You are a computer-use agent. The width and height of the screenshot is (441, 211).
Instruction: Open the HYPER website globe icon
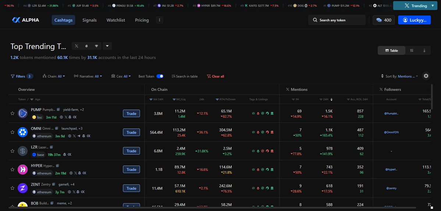[x=71, y=173]
